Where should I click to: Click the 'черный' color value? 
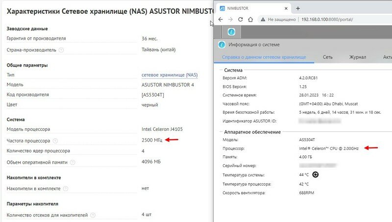(x=150, y=105)
